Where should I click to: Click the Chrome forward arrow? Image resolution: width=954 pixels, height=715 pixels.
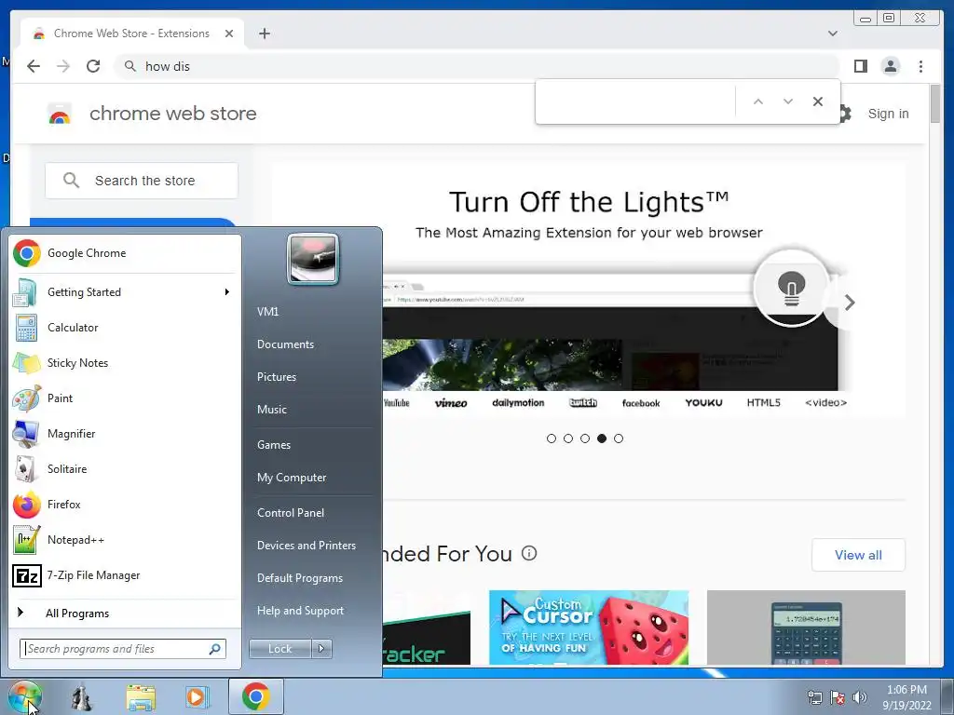click(63, 66)
